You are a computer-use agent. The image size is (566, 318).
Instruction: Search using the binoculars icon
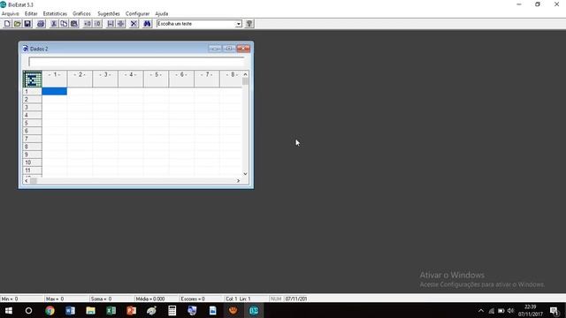coord(148,24)
